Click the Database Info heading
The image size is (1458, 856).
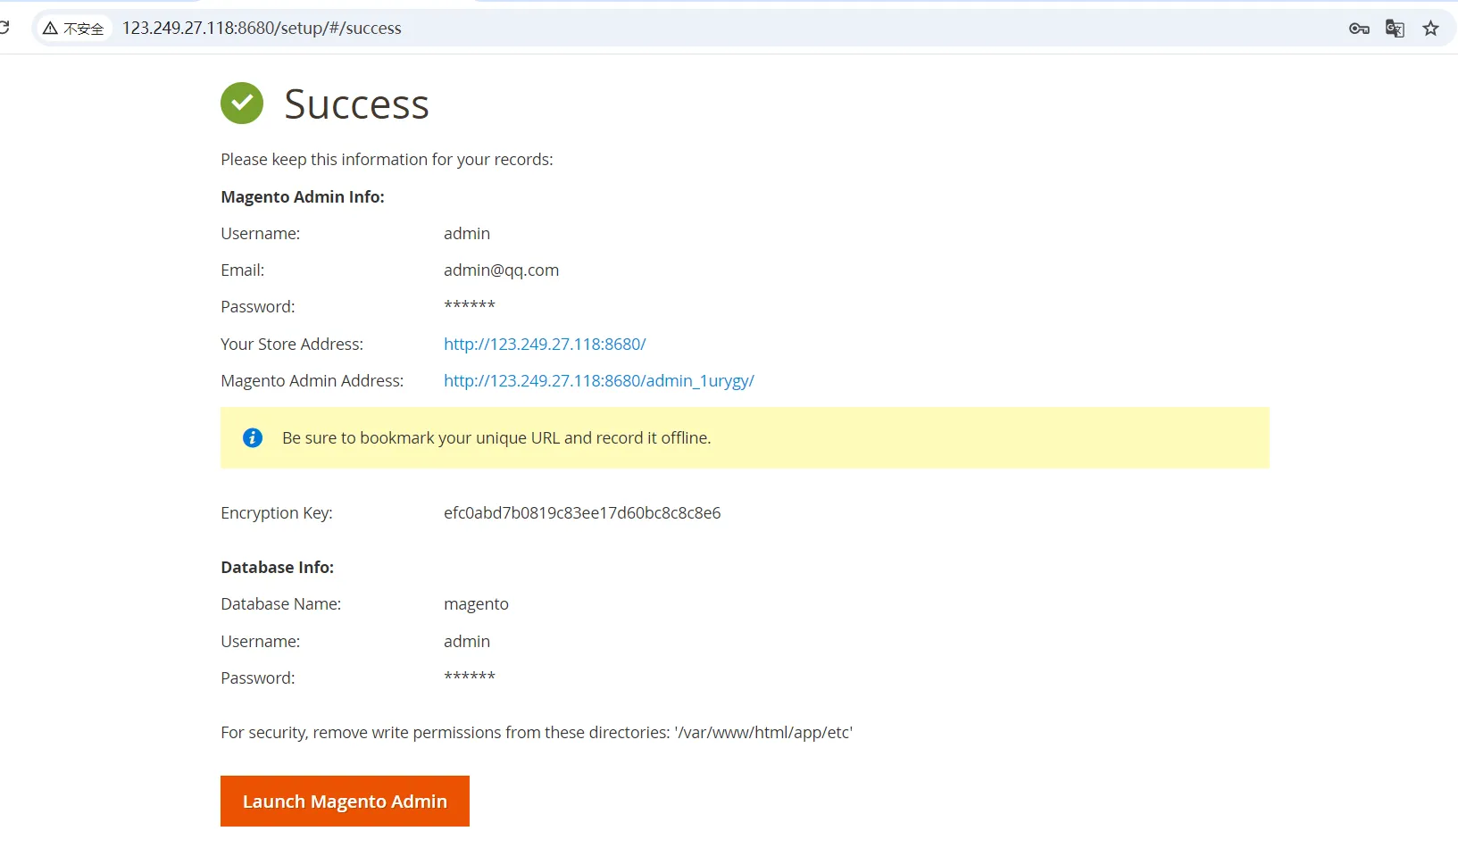point(278,568)
